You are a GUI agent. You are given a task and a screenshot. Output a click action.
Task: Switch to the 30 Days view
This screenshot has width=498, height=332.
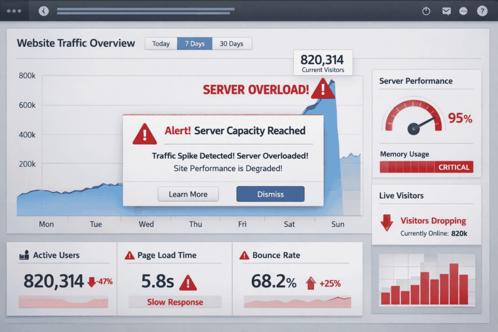pos(232,43)
